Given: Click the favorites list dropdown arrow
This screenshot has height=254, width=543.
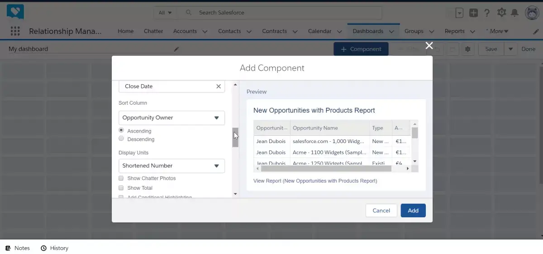Looking at the screenshot, I should click(459, 13).
